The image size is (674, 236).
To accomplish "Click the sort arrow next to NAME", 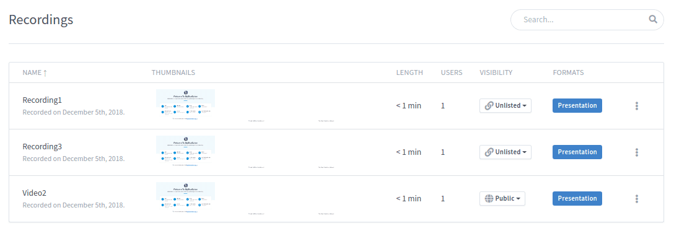I will (x=45, y=72).
